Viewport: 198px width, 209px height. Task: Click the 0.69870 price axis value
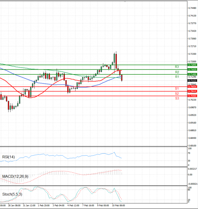click(192, 107)
